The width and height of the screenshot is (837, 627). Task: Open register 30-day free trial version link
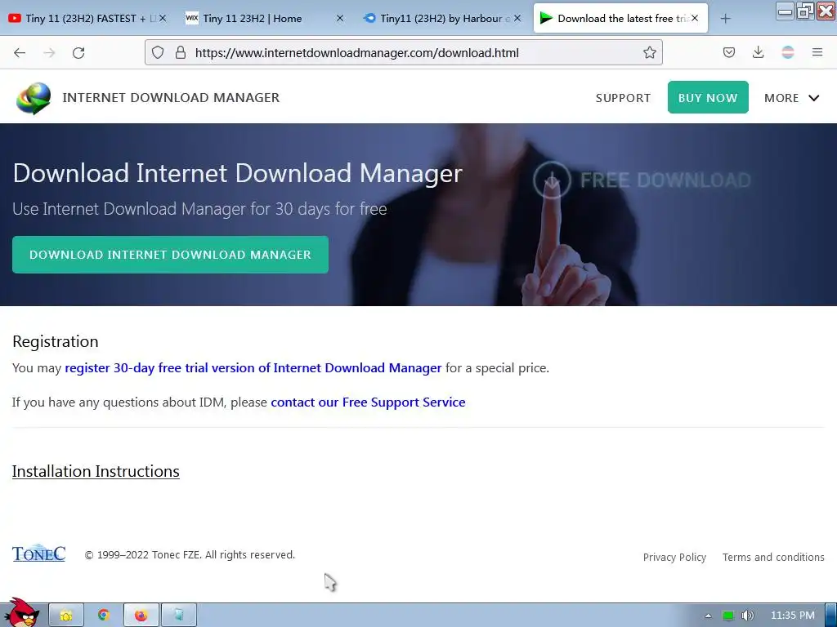253,368
